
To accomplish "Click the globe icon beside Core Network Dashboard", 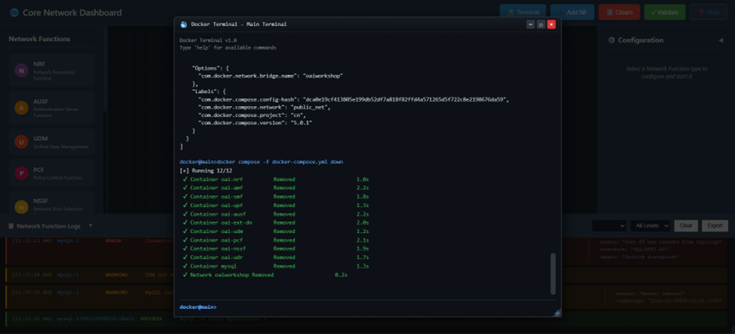I will (x=14, y=13).
